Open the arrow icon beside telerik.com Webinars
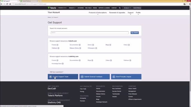 coord(58,48)
